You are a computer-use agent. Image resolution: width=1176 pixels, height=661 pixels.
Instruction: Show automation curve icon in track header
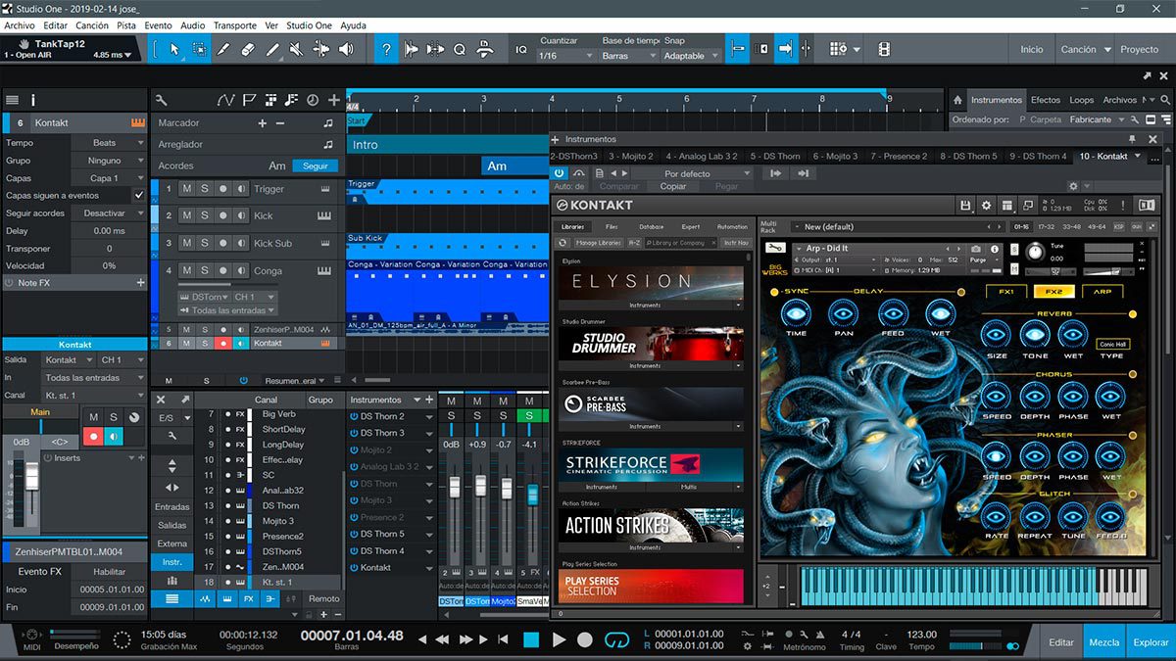(x=226, y=100)
